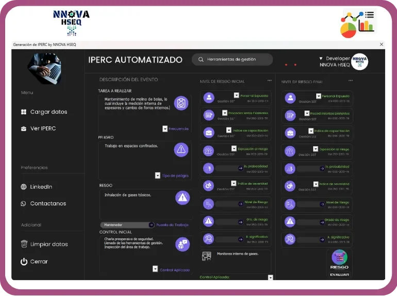Click the Peligro warning triangle icon
This screenshot has height=296, width=397.
pyautogui.click(x=181, y=149)
